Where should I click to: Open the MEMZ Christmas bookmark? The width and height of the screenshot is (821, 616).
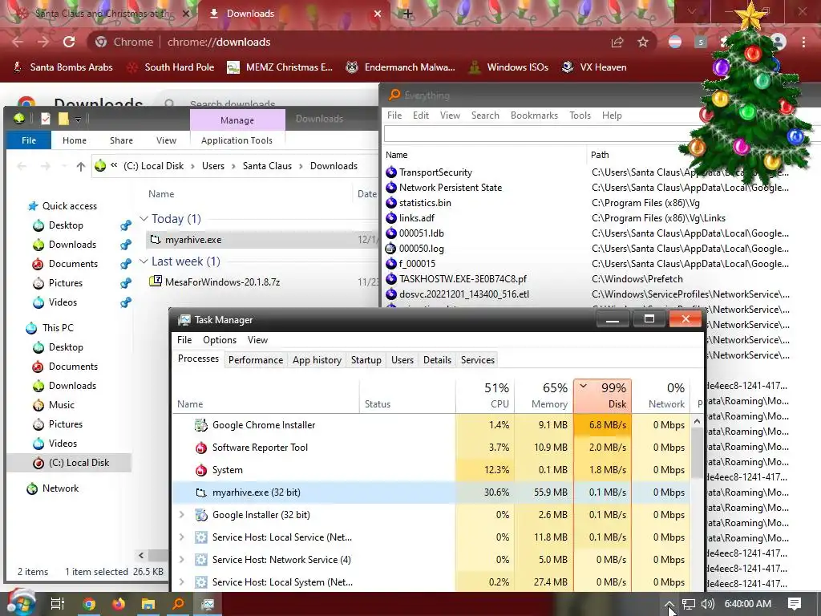click(280, 67)
